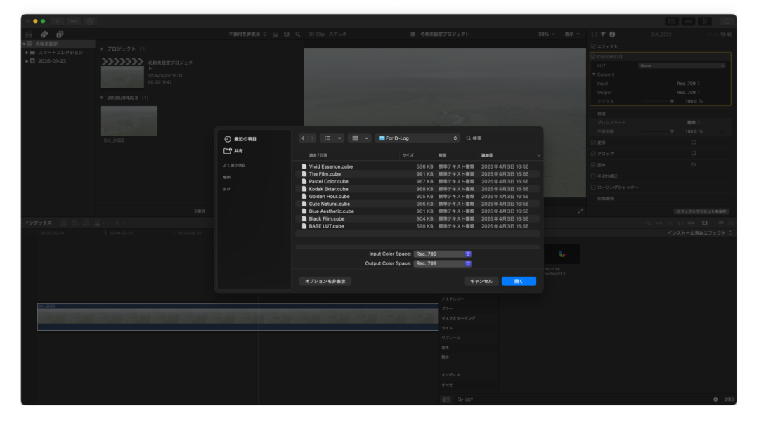Click the file icon next to Kodak Ektar.cube
Viewport: 759px width, 434px height.
point(304,189)
